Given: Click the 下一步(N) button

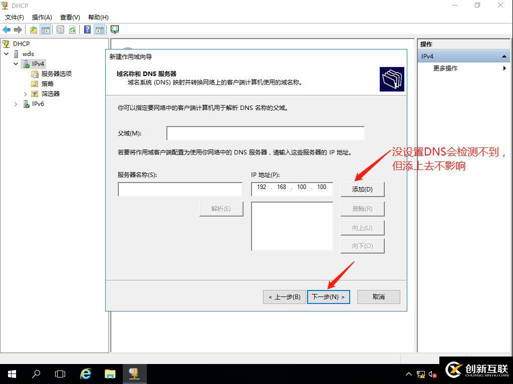Looking at the screenshot, I should pyautogui.click(x=328, y=296).
